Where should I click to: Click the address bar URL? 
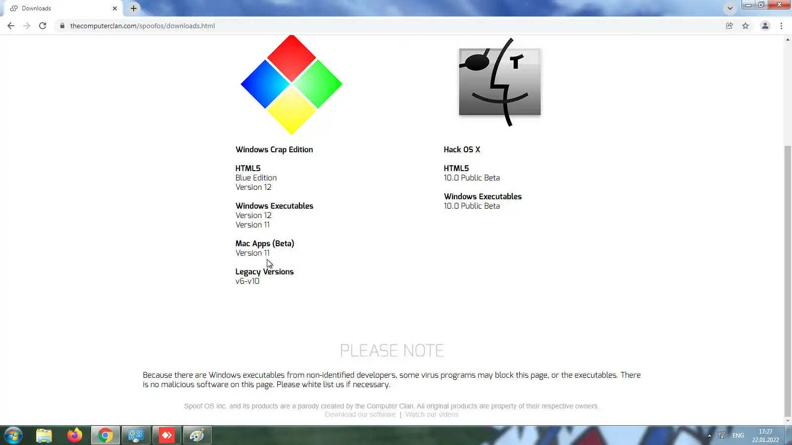tap(143, 26)
